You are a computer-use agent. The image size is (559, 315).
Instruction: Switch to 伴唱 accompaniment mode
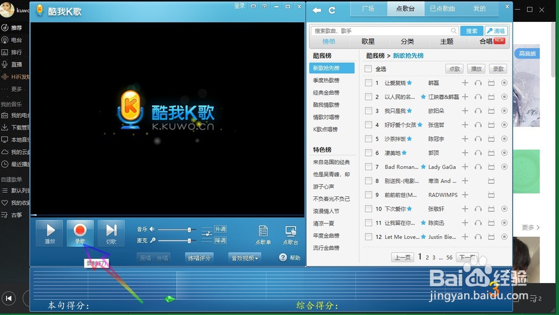click(162, 258)
